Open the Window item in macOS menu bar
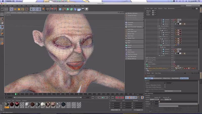The width and height of the screenshot is (202, 114). [19, 1]
